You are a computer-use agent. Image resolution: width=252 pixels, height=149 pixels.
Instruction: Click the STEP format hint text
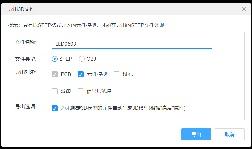pyautogui.click(x=86, y=25)
